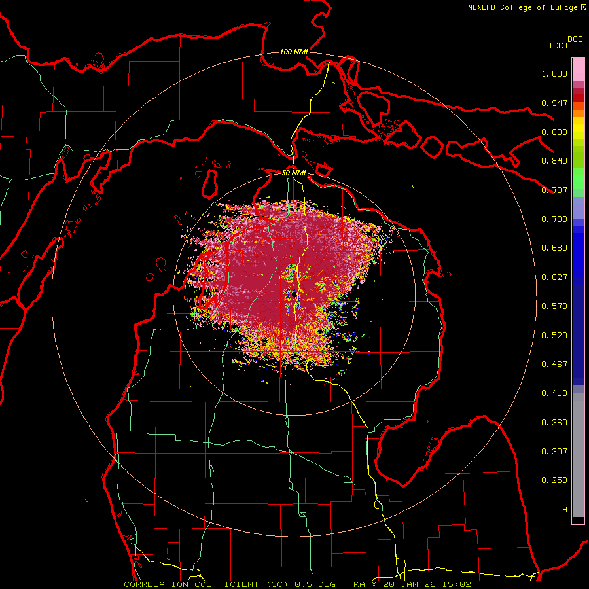The height and width of the screenshot is (589, 589).
Task: Click the 1.000 value on color scale
Action: point(554,73)
